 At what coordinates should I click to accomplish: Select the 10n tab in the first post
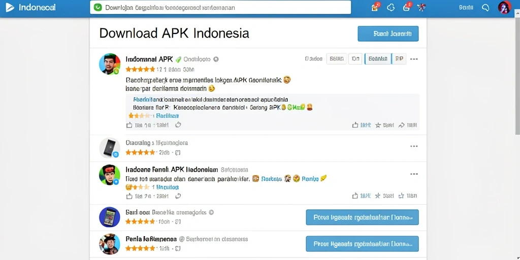point(355,59)
